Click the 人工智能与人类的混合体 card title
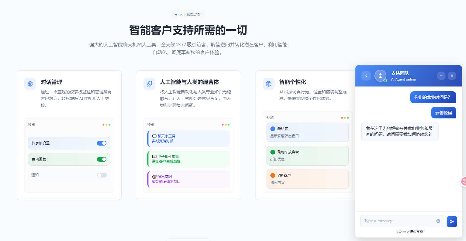Image resolution: width=466 pixels, height=241 pixels. 189,82
